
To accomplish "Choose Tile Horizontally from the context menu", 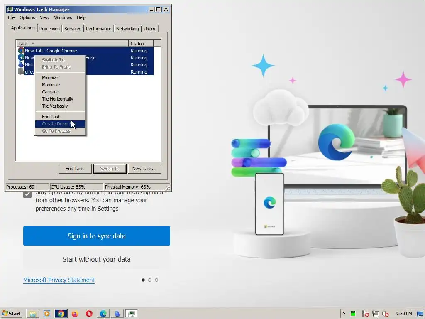I will pos(60,99).
